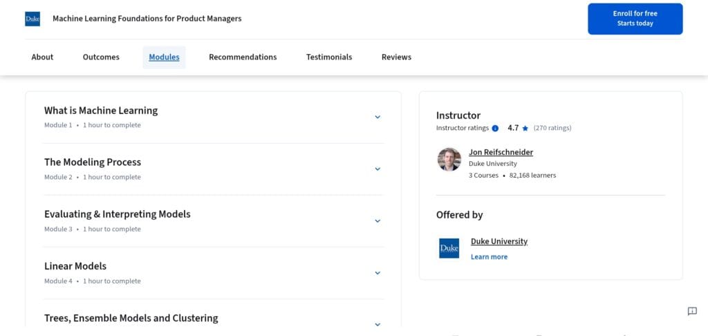Open Duke University link
Viewport: 708px width, 336px height.
coord(499,241)
